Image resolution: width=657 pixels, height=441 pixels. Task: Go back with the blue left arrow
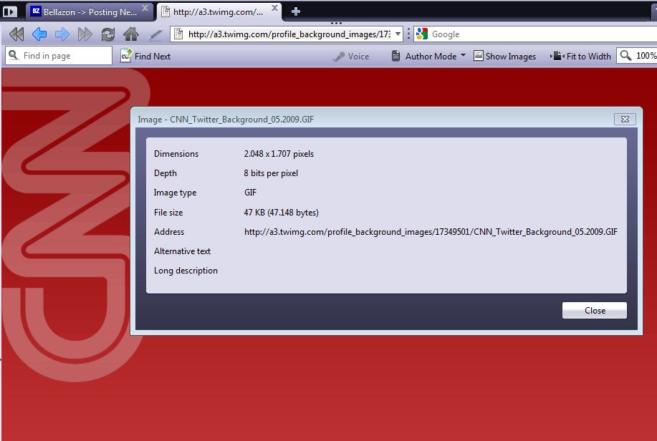tap(39, 34)
